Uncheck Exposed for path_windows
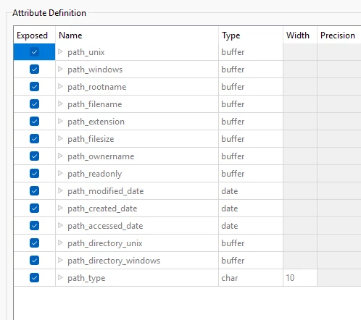This screenshot has width=361, height=320. [x=34, y=70]
